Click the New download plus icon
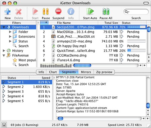This screenshot has height=128, width=151. [x=7, y=11]
